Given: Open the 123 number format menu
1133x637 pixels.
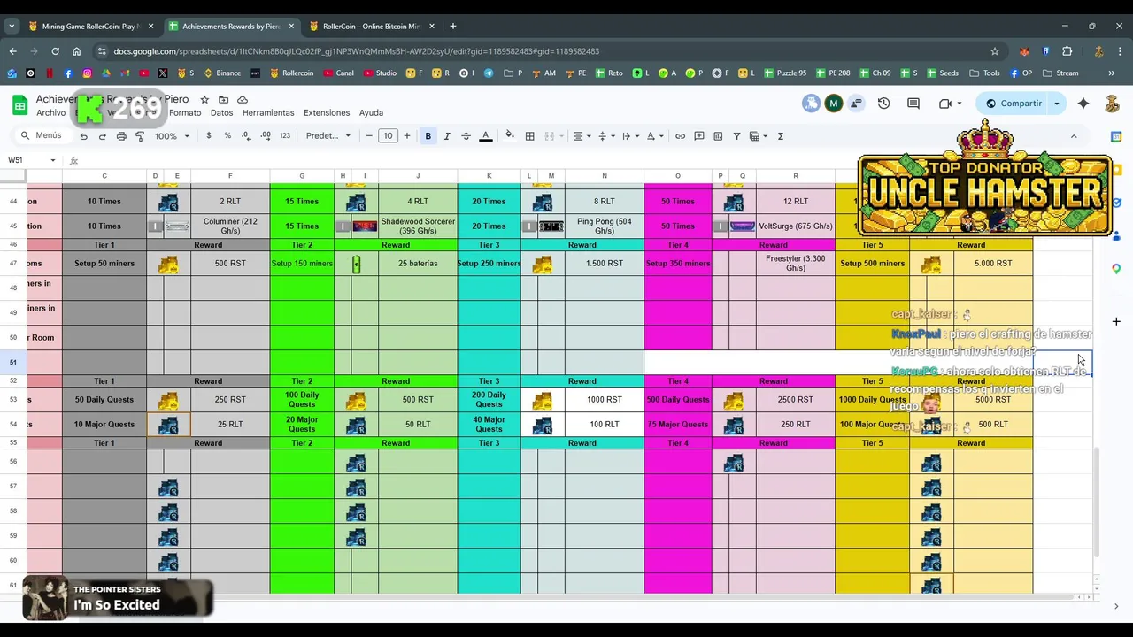Looking at the screenshot, I should [284, 136].
